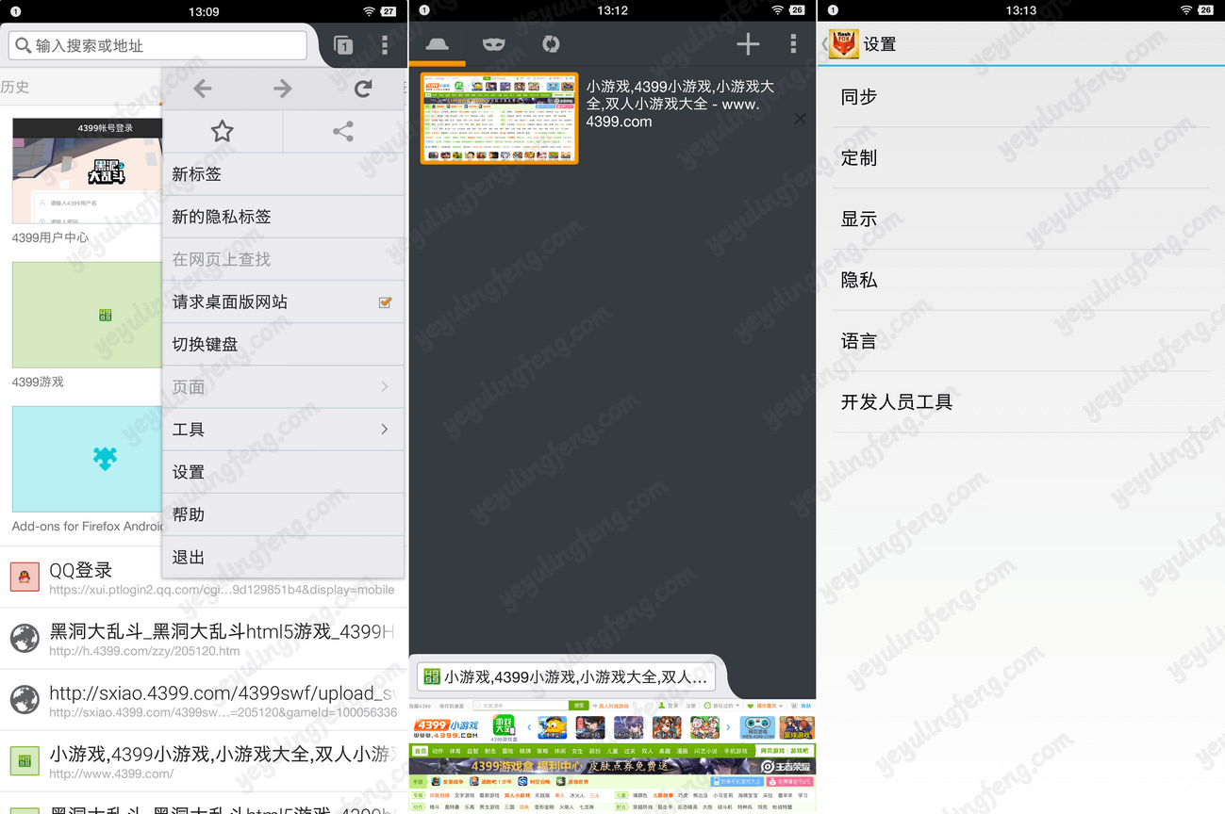Select the 4399 tab thumbnail in tray

[x=499, y=118]
